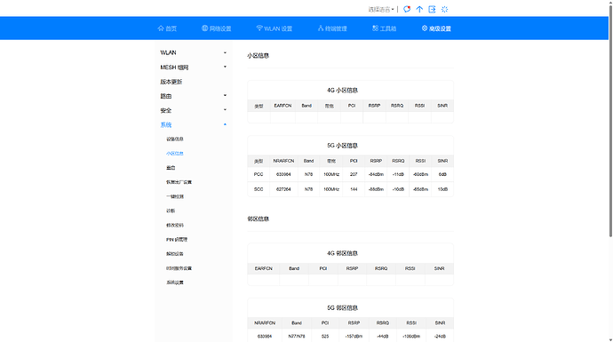Click the spinning reboot icon at top

click(x=444, y=9)
